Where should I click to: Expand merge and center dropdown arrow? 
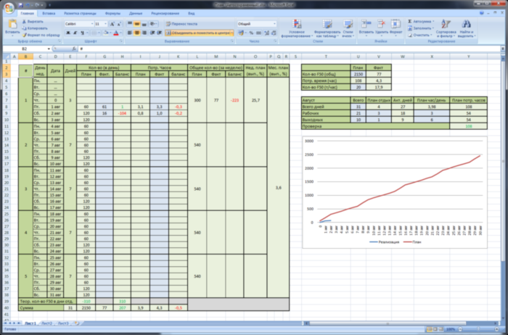232,33
